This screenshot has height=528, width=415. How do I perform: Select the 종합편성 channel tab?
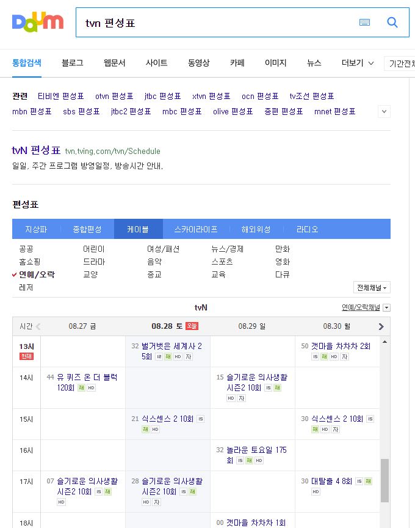pyautogui.click(x=87, y=229)
